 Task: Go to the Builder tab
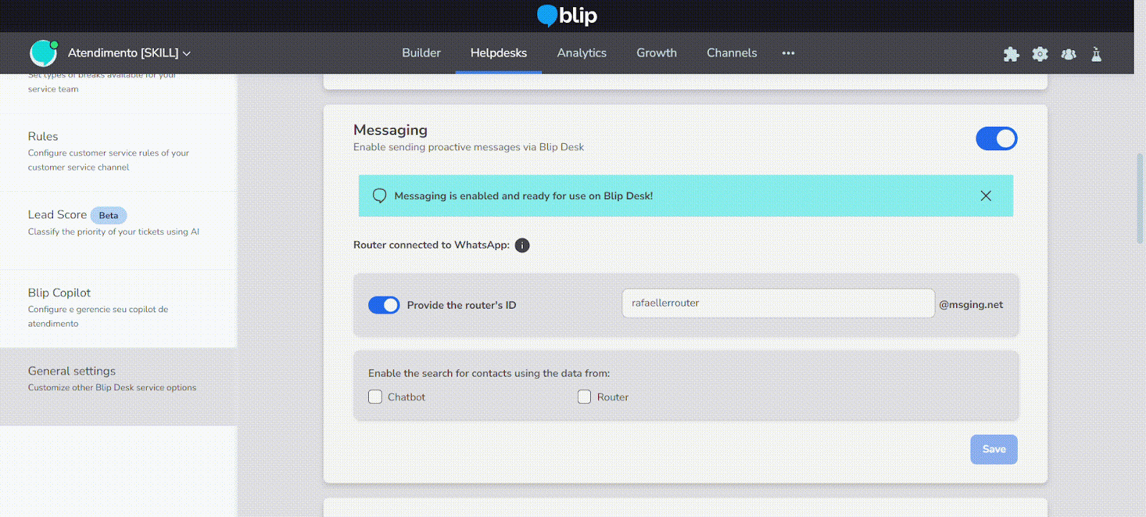tap(421, 53)
